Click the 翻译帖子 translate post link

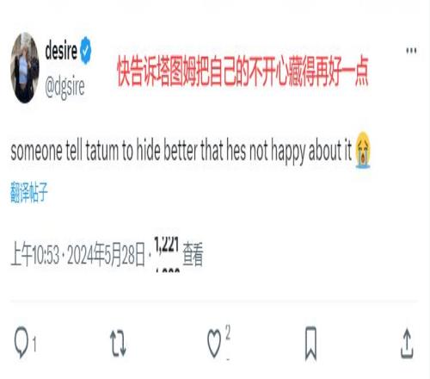[x=29, y=192]
